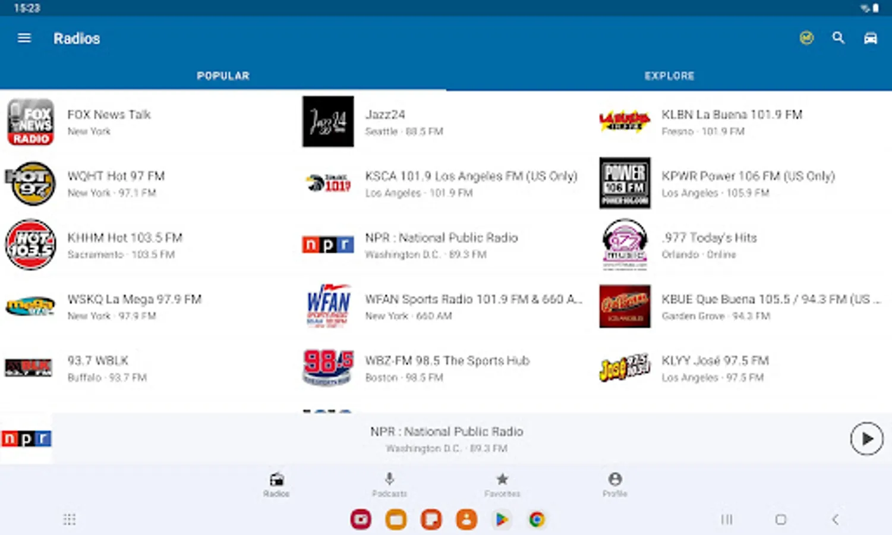Image resolution: width=892 pixels, height=535 pixels.
Task: Tap the 93.7 WBLK station logo
Action: coord(29,368)
